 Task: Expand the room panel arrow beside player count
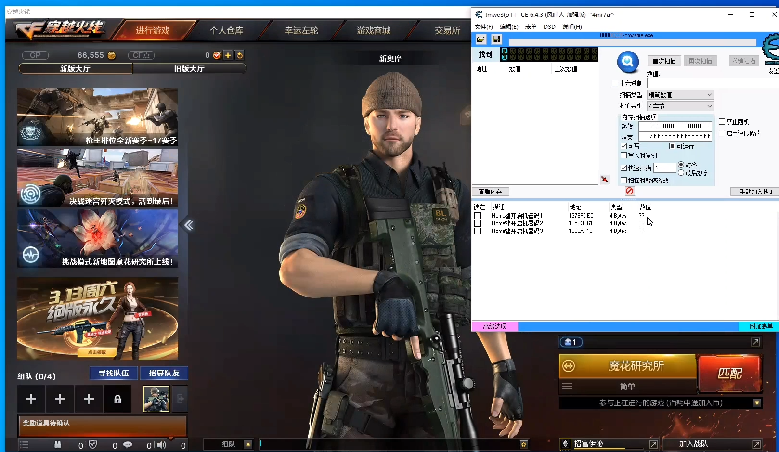pyautogui.click(x=755, y=342)
